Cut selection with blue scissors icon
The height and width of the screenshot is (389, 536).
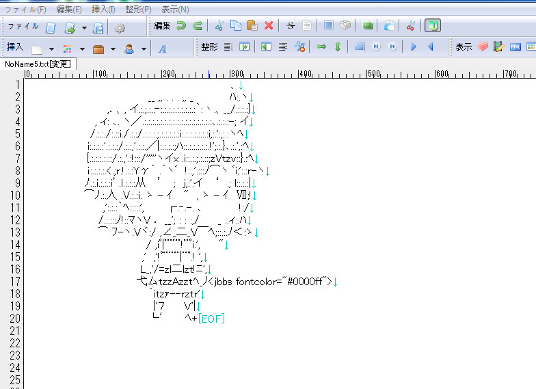(x=219, y=26)
